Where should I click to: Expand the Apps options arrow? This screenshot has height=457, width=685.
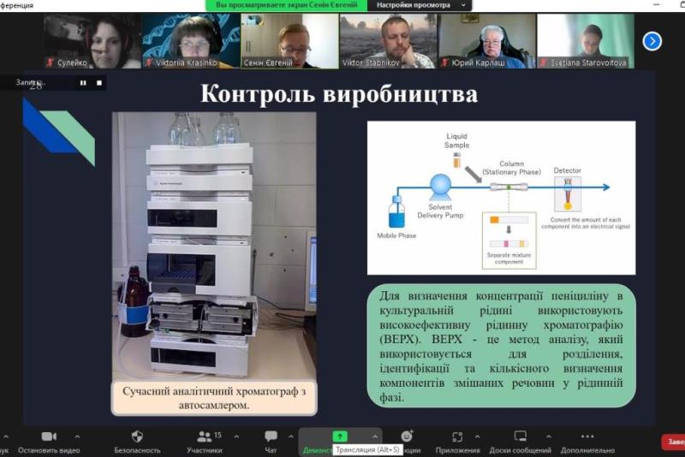(477, 436)
